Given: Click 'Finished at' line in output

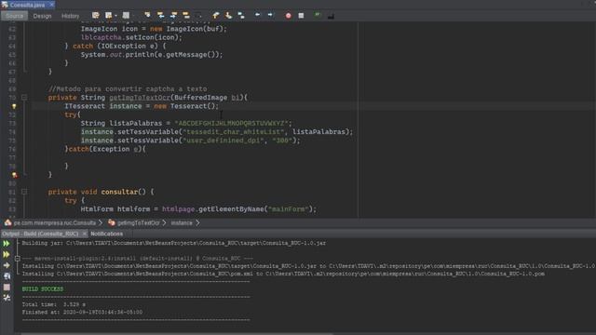Looking at the screenshot, I should click(x=82, y=313).
